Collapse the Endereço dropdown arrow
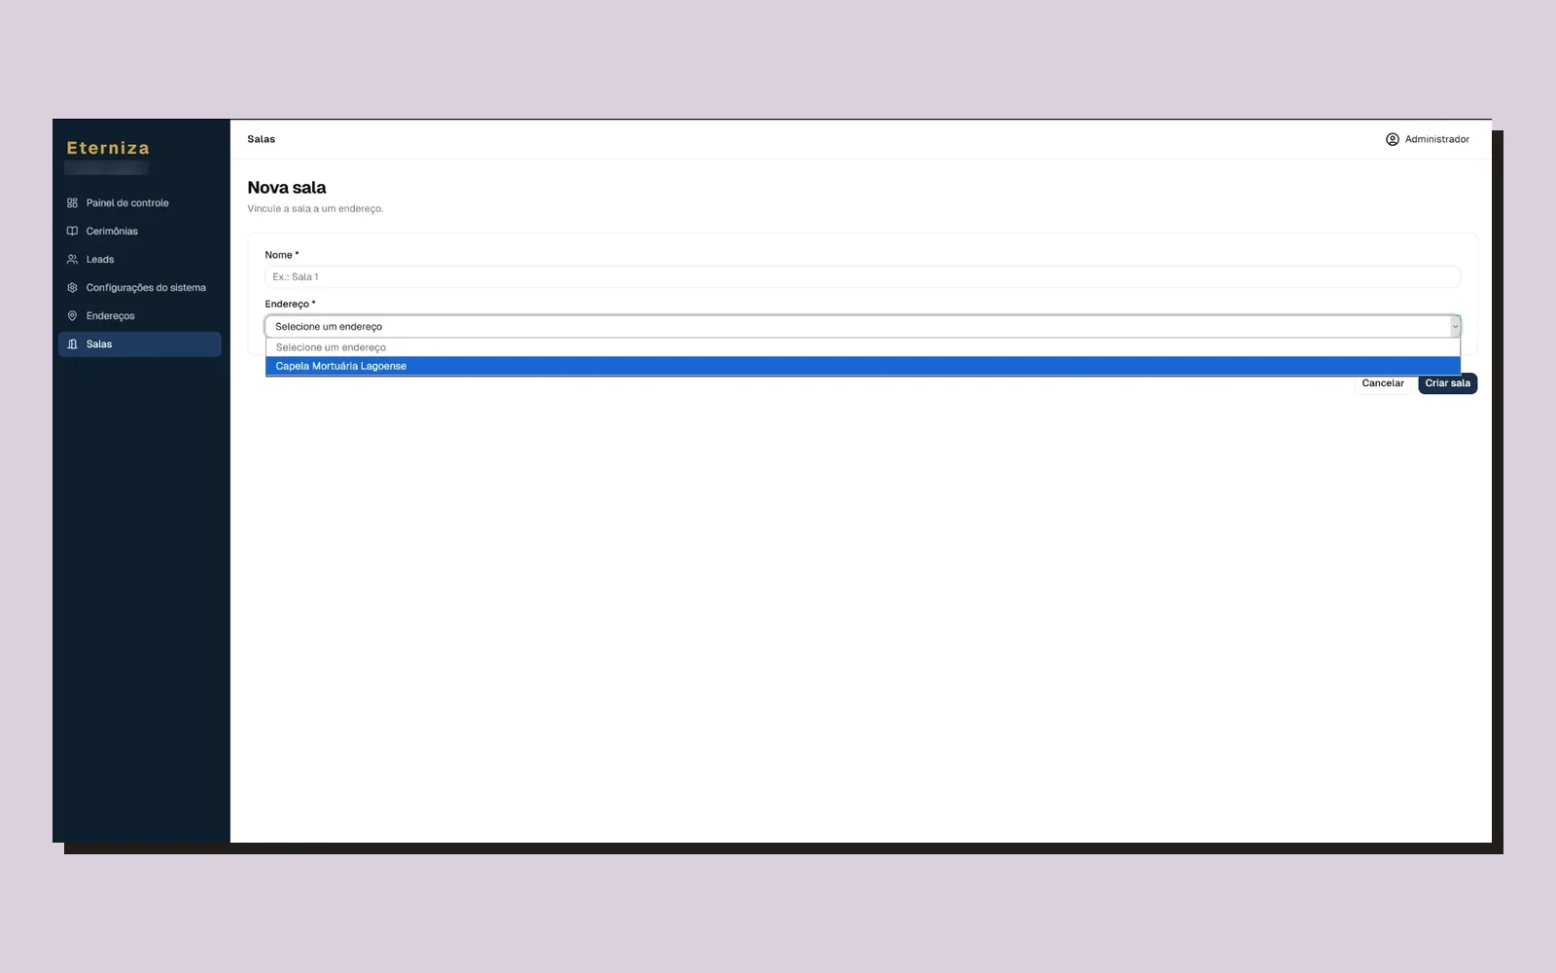Viewport: 1556px width, 973px height. [x=1455, y=327]
